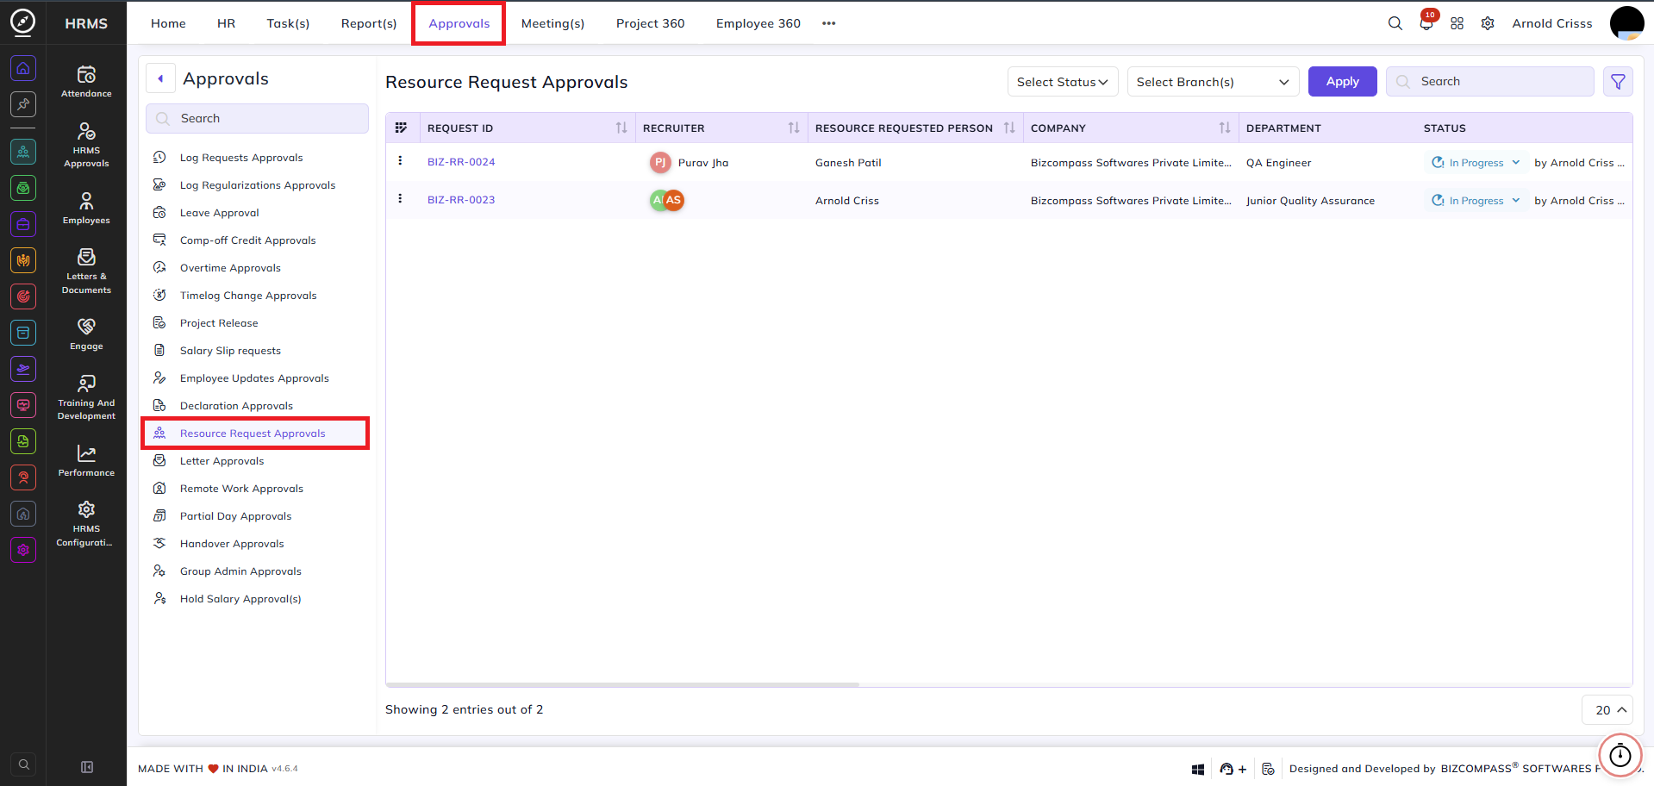Focus the table Search field
The image size is (1654, 786).
pyautogui.click(x=1489, y=82)
